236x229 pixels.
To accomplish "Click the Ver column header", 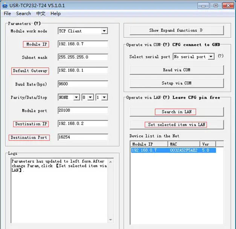I will pyautogui.click(x=208, y=144).
